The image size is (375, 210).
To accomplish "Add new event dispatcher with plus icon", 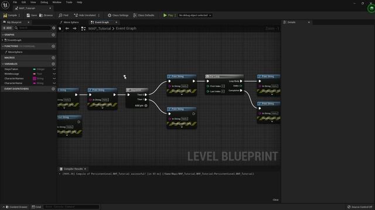I will (53, 89).
